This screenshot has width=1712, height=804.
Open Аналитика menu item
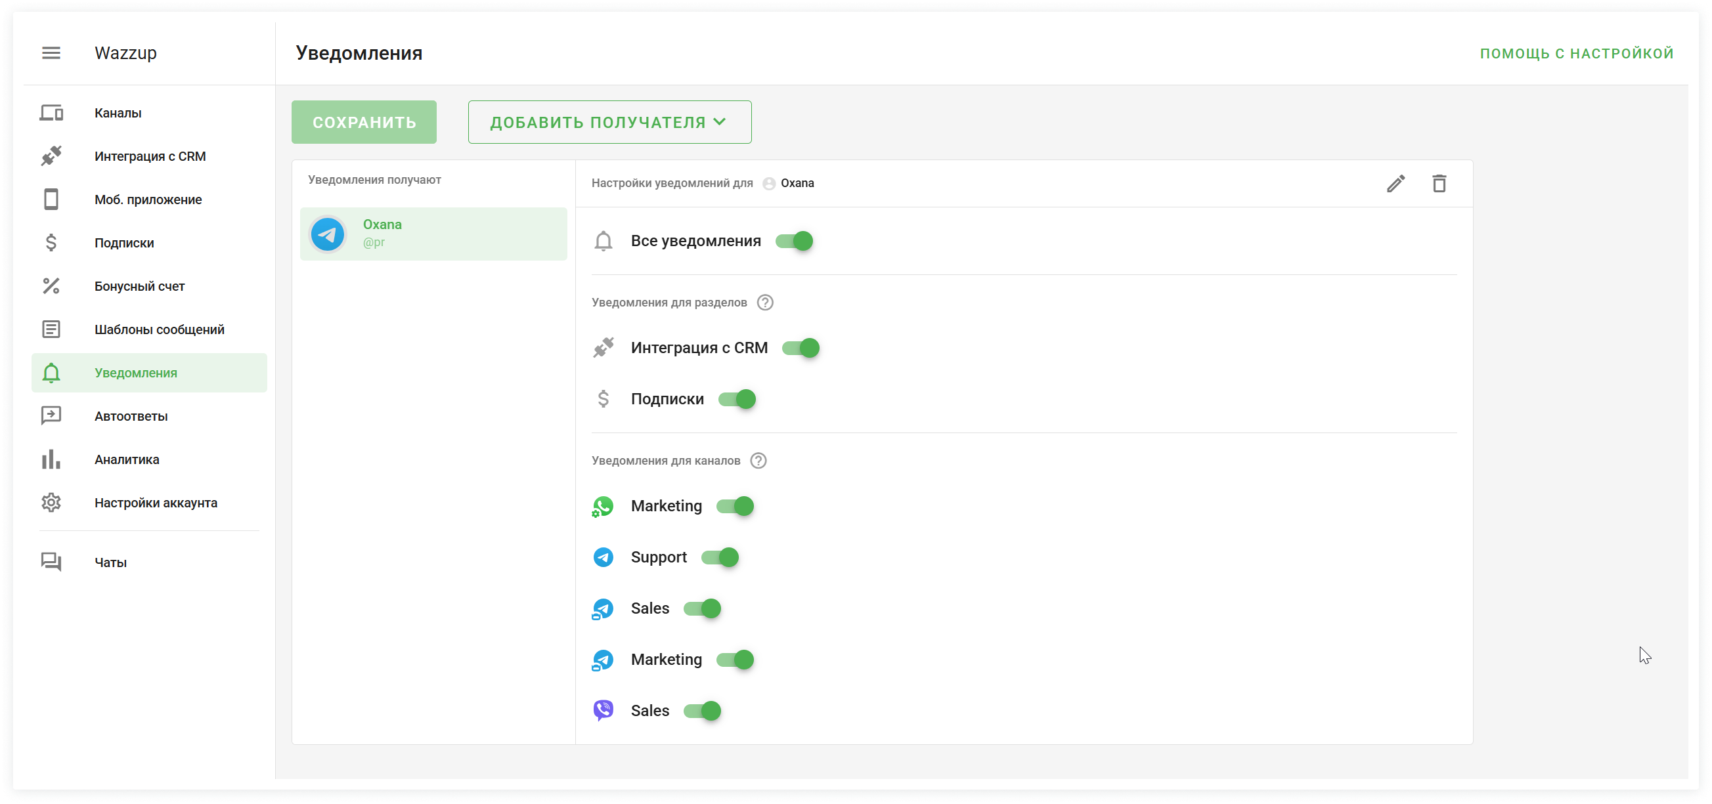[x=150, y=459]
